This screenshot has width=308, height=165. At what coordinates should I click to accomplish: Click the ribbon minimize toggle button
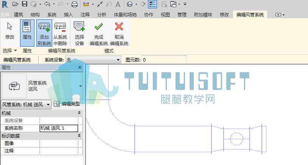pos(278,15)
